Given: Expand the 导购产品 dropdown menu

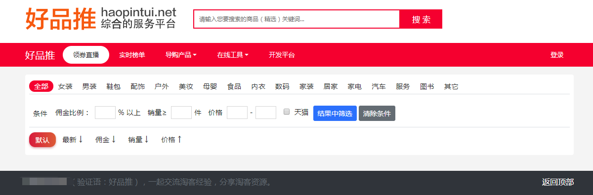Looking at the screenshot, I should 181,55.
